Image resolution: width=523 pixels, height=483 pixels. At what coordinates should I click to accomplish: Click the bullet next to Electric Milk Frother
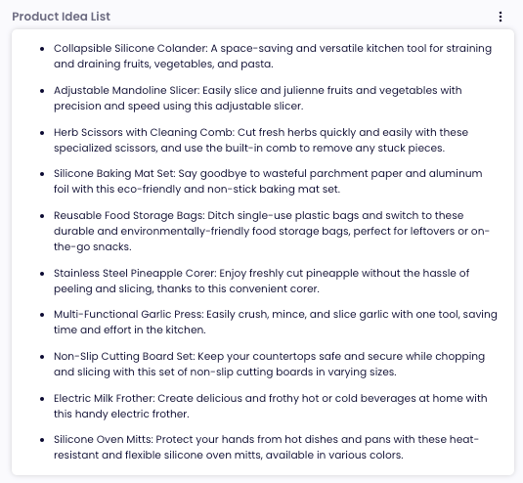[x=42, y=399]
